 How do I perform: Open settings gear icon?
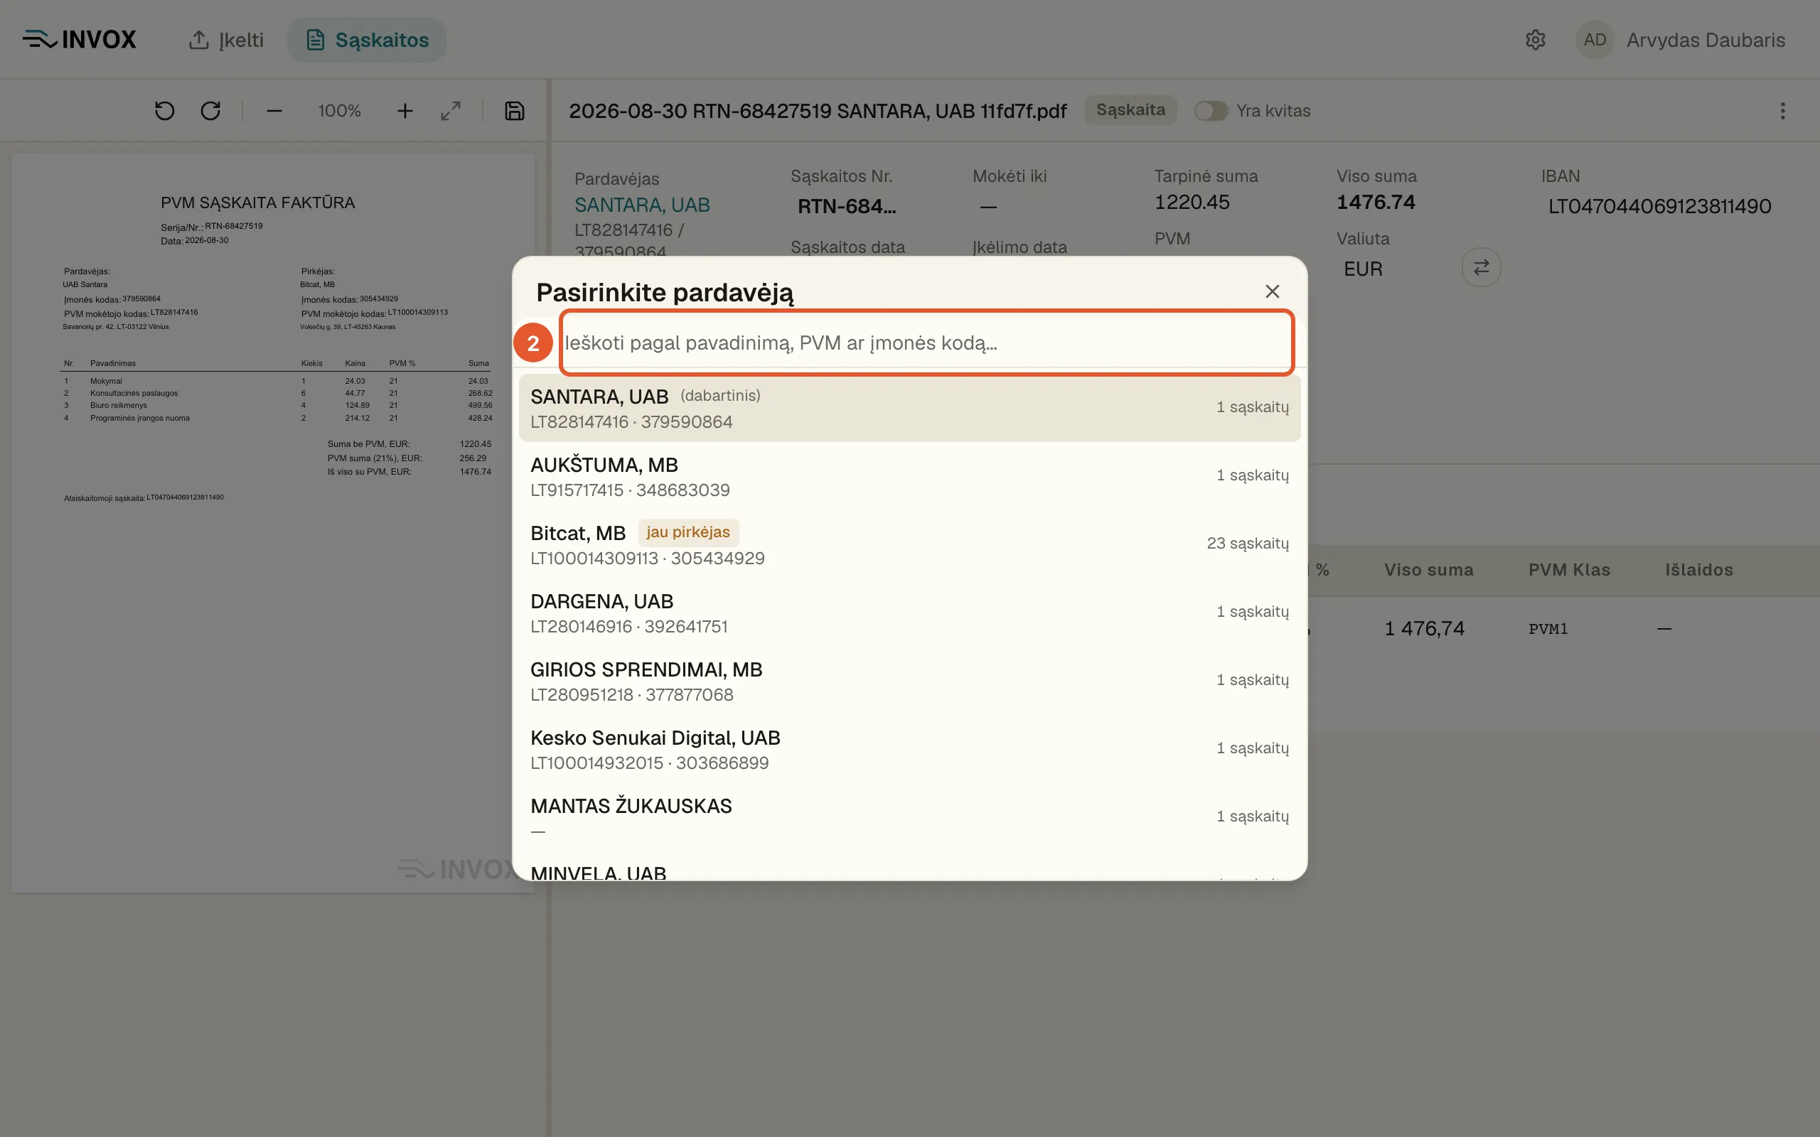pos(1535,40)
